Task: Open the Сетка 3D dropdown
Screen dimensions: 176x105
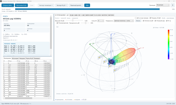Action: point(101,21)
